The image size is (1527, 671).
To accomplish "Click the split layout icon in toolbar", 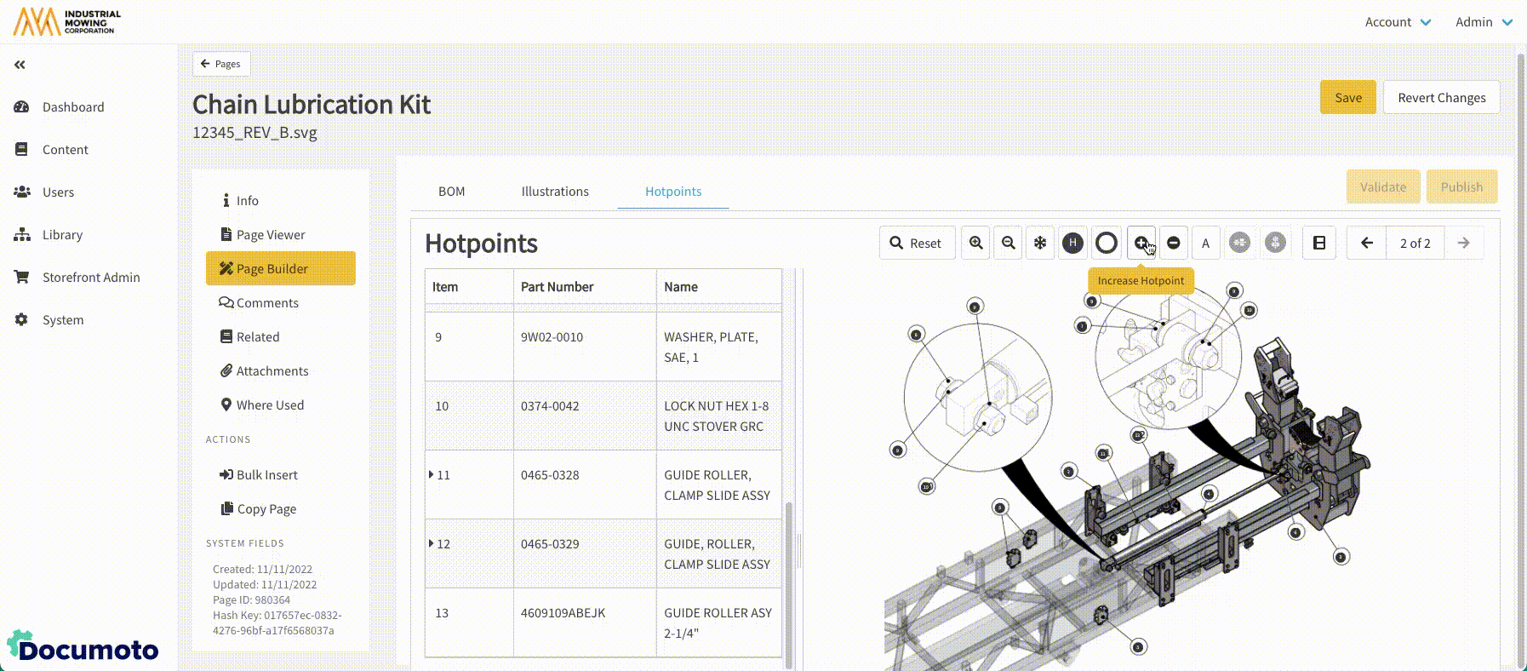I will click(1319, 244).
